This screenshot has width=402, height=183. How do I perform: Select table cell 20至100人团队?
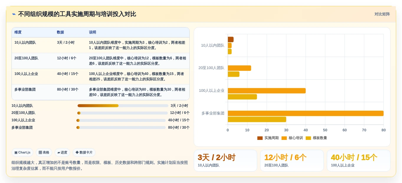click(26, 58)
